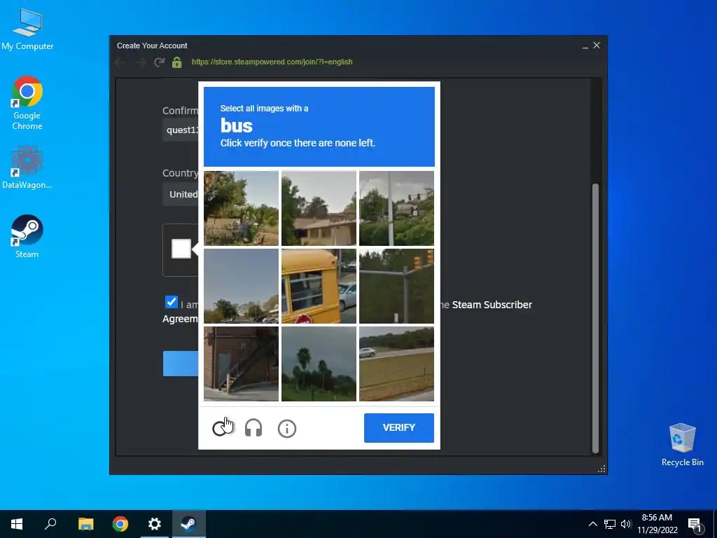717x538 pixels.
Task: Click the Steam page vertical scrollbar
Action: 595,318
